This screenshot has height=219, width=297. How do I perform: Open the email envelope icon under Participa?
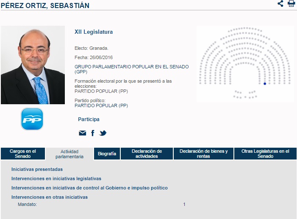[82, 133]
